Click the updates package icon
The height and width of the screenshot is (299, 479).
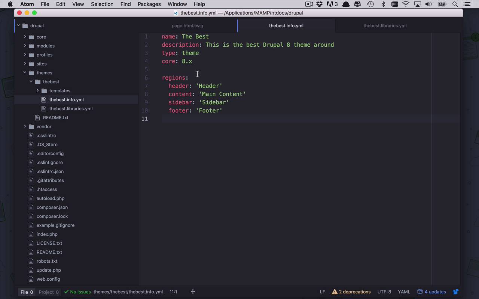(420, 292)
